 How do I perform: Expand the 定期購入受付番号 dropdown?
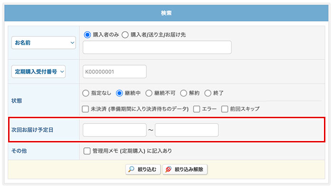pos(39,72)
